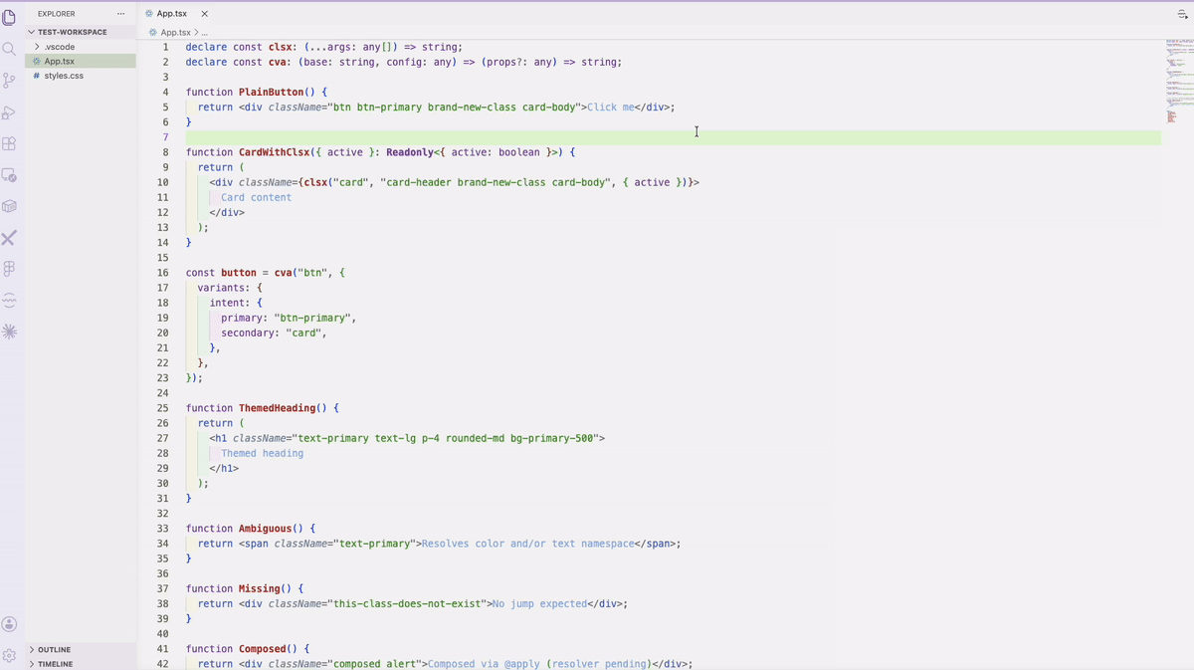This screenshot has width=1194, height=670.
Task: Click line number 1 in the gutter
Action: [166, 47]
